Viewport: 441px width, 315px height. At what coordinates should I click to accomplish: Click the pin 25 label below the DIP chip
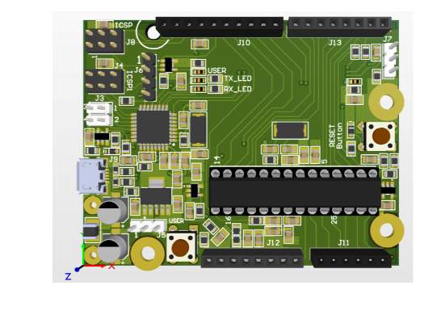pyautogui.click(x=334, y=220)
